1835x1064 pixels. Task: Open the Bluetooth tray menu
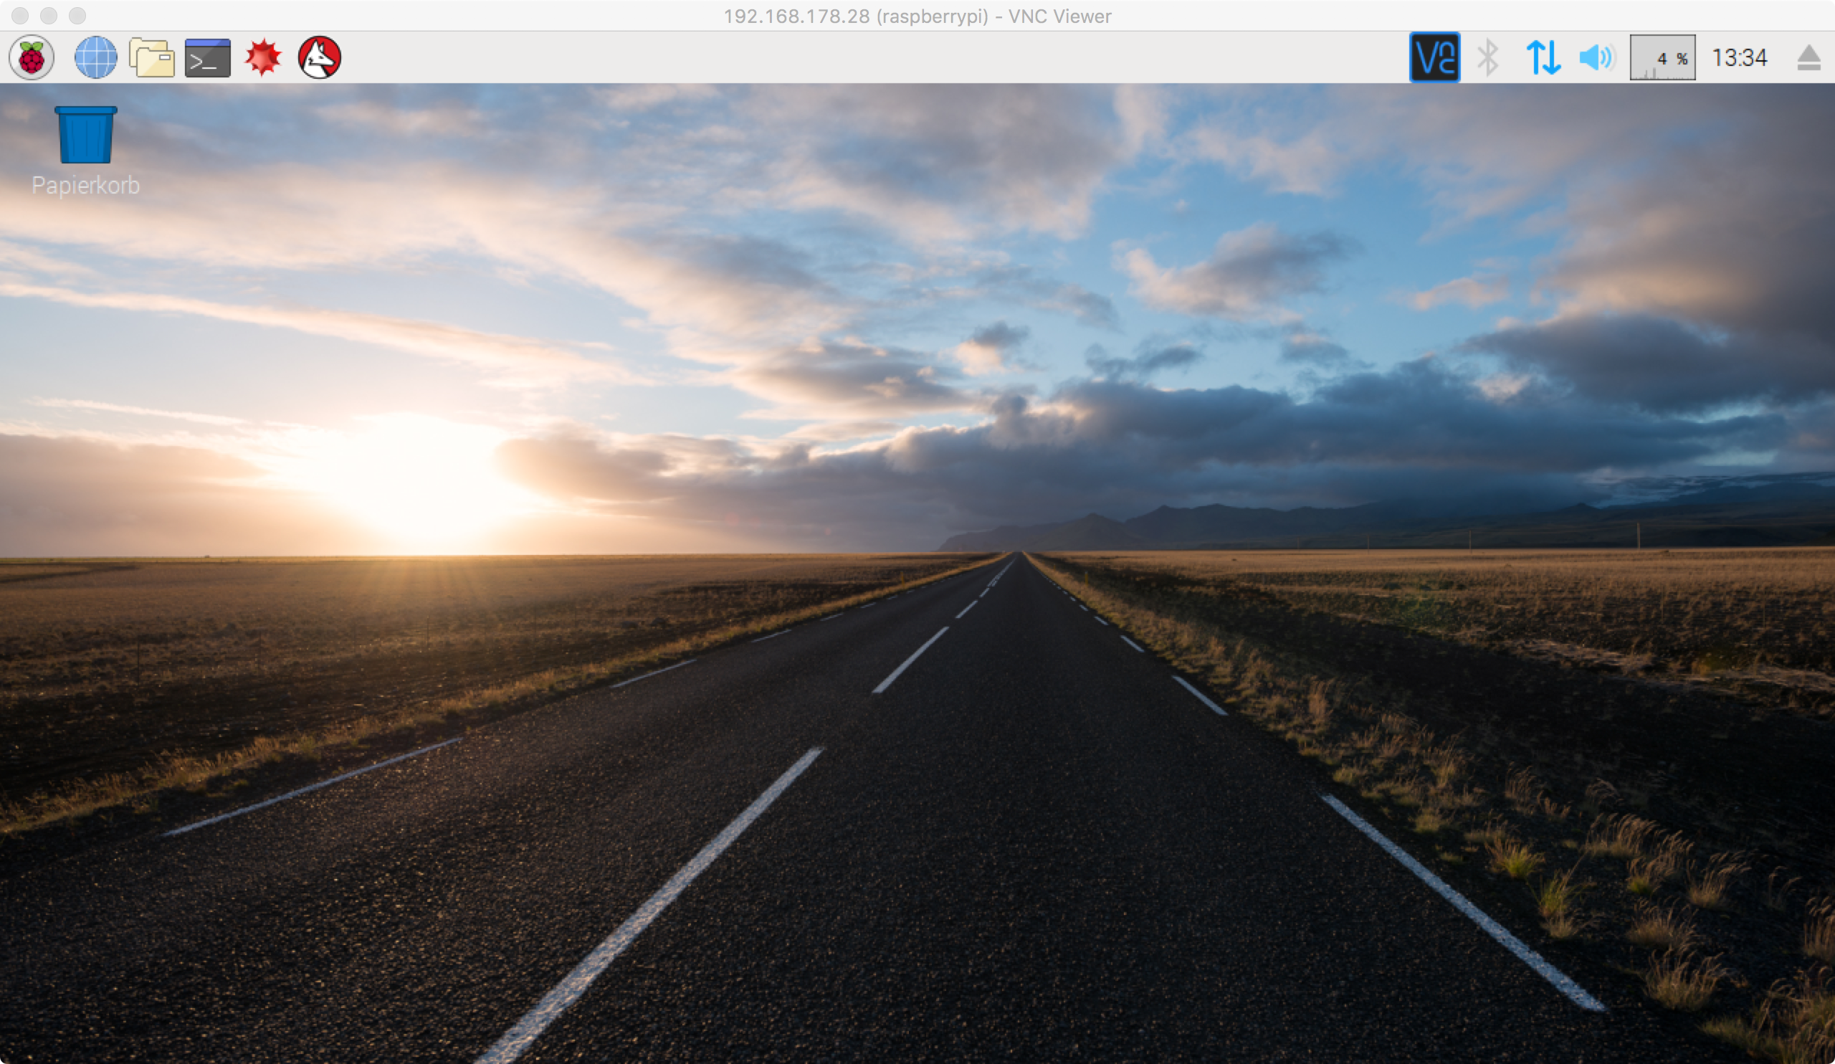(1487, 57)
